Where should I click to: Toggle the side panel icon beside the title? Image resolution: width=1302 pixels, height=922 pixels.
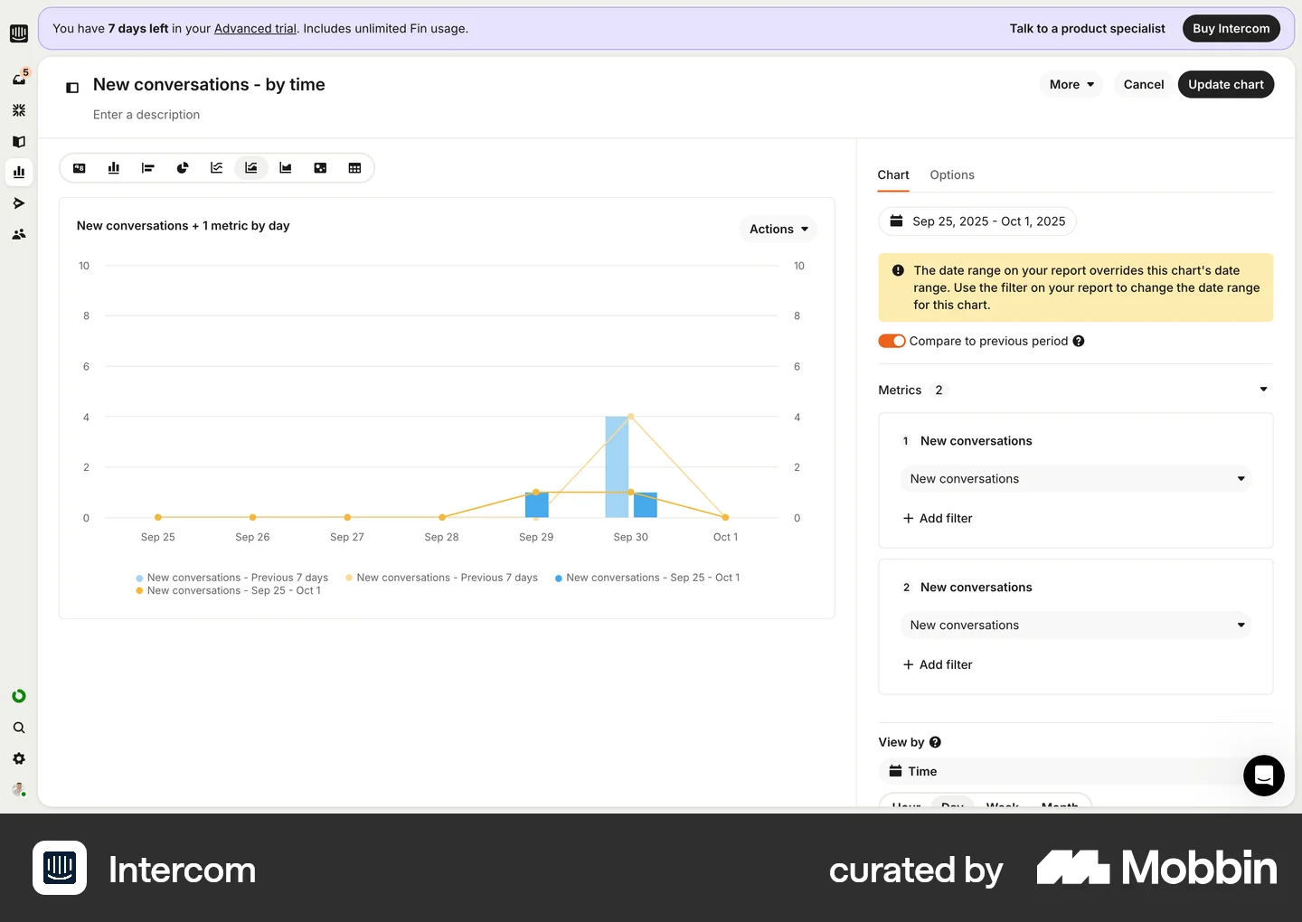pos(72,88)
